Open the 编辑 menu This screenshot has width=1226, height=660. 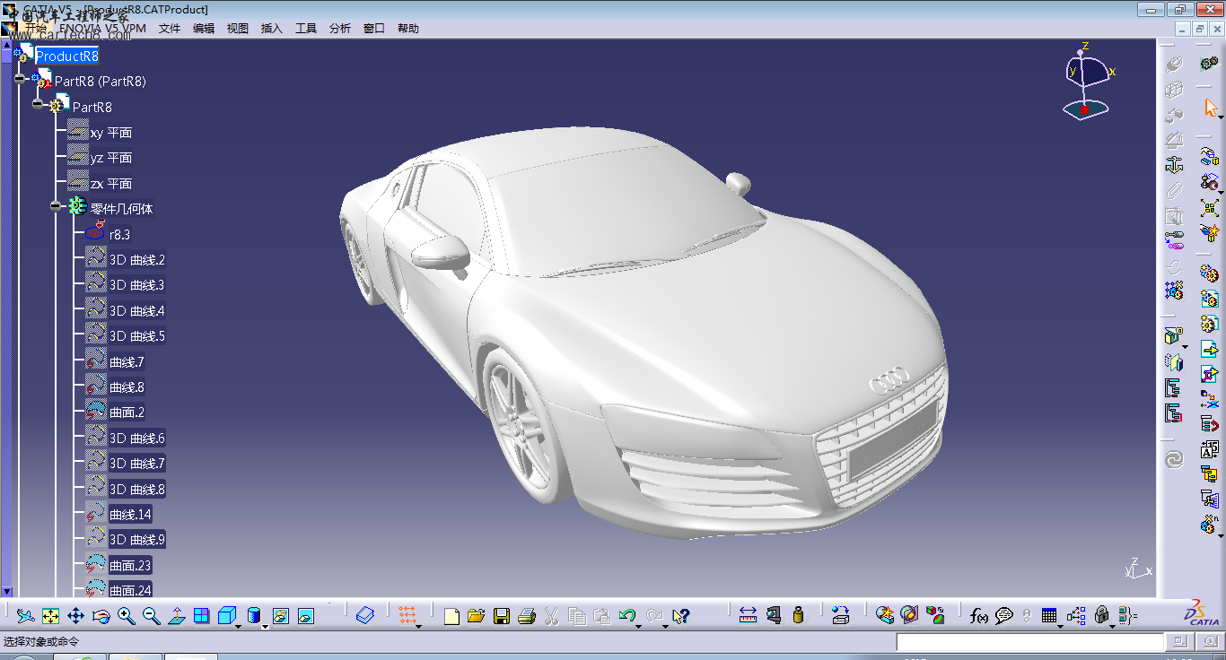point(204,29)
